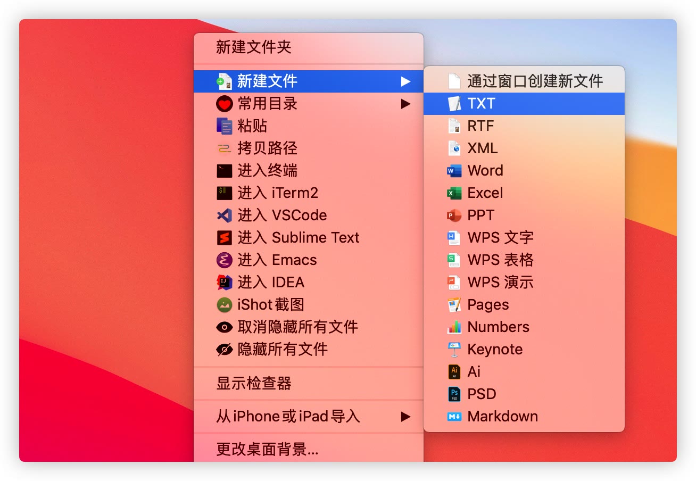Click the crossed-out eye icon beside 隐藏所有文件
The image size is (696, 481).
(224, 350)
